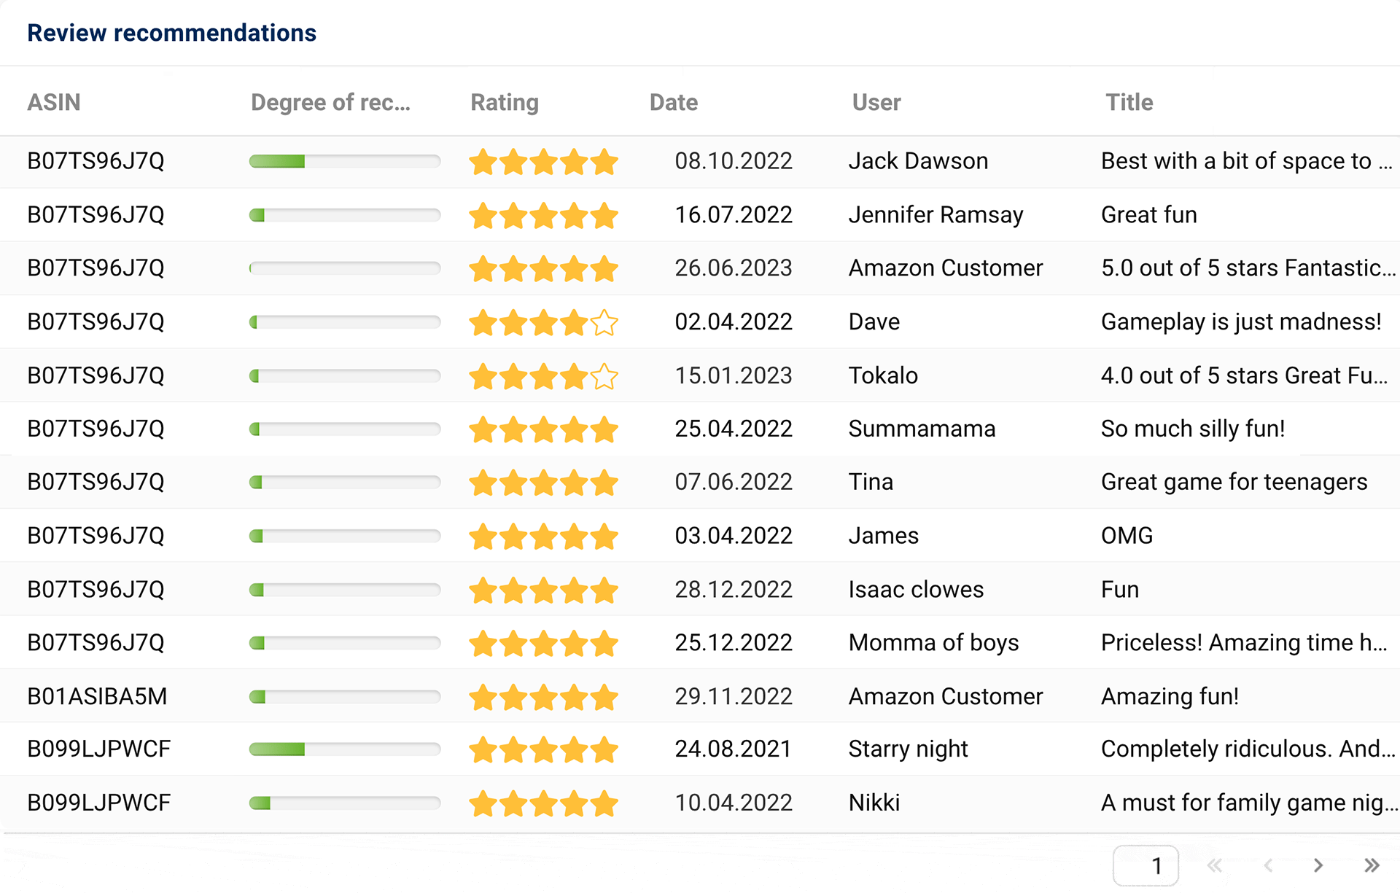Sort by ASIN column header
This screenshot has width=1400, height=893.
click(x=54, y=102)
